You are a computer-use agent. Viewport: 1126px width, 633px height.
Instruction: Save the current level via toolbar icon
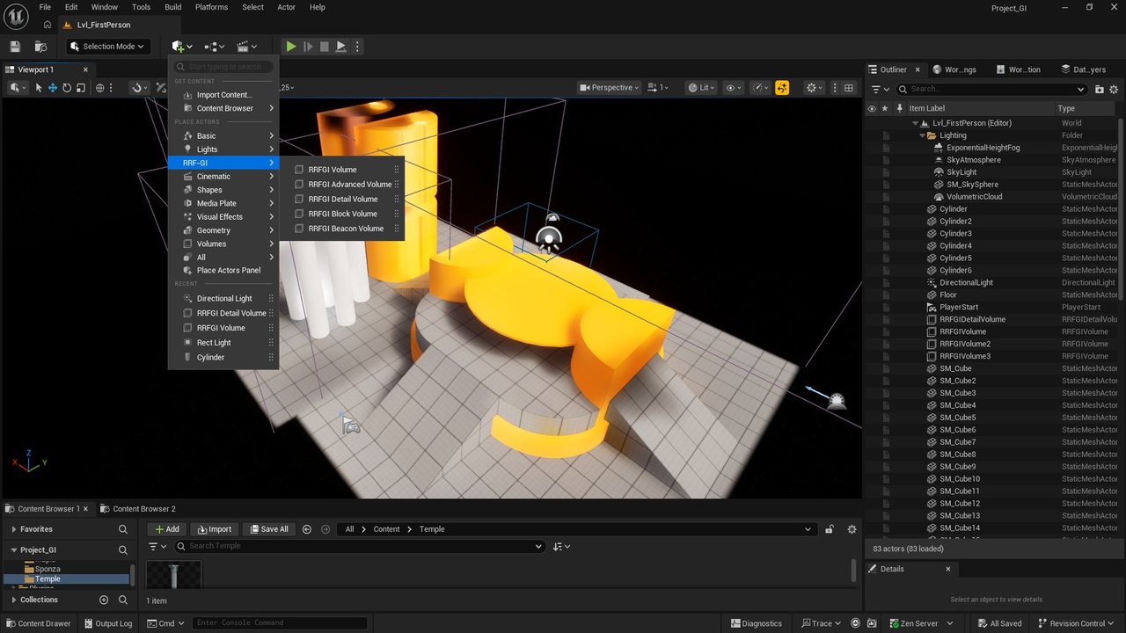pyautogui.click(x=15, y=47)
